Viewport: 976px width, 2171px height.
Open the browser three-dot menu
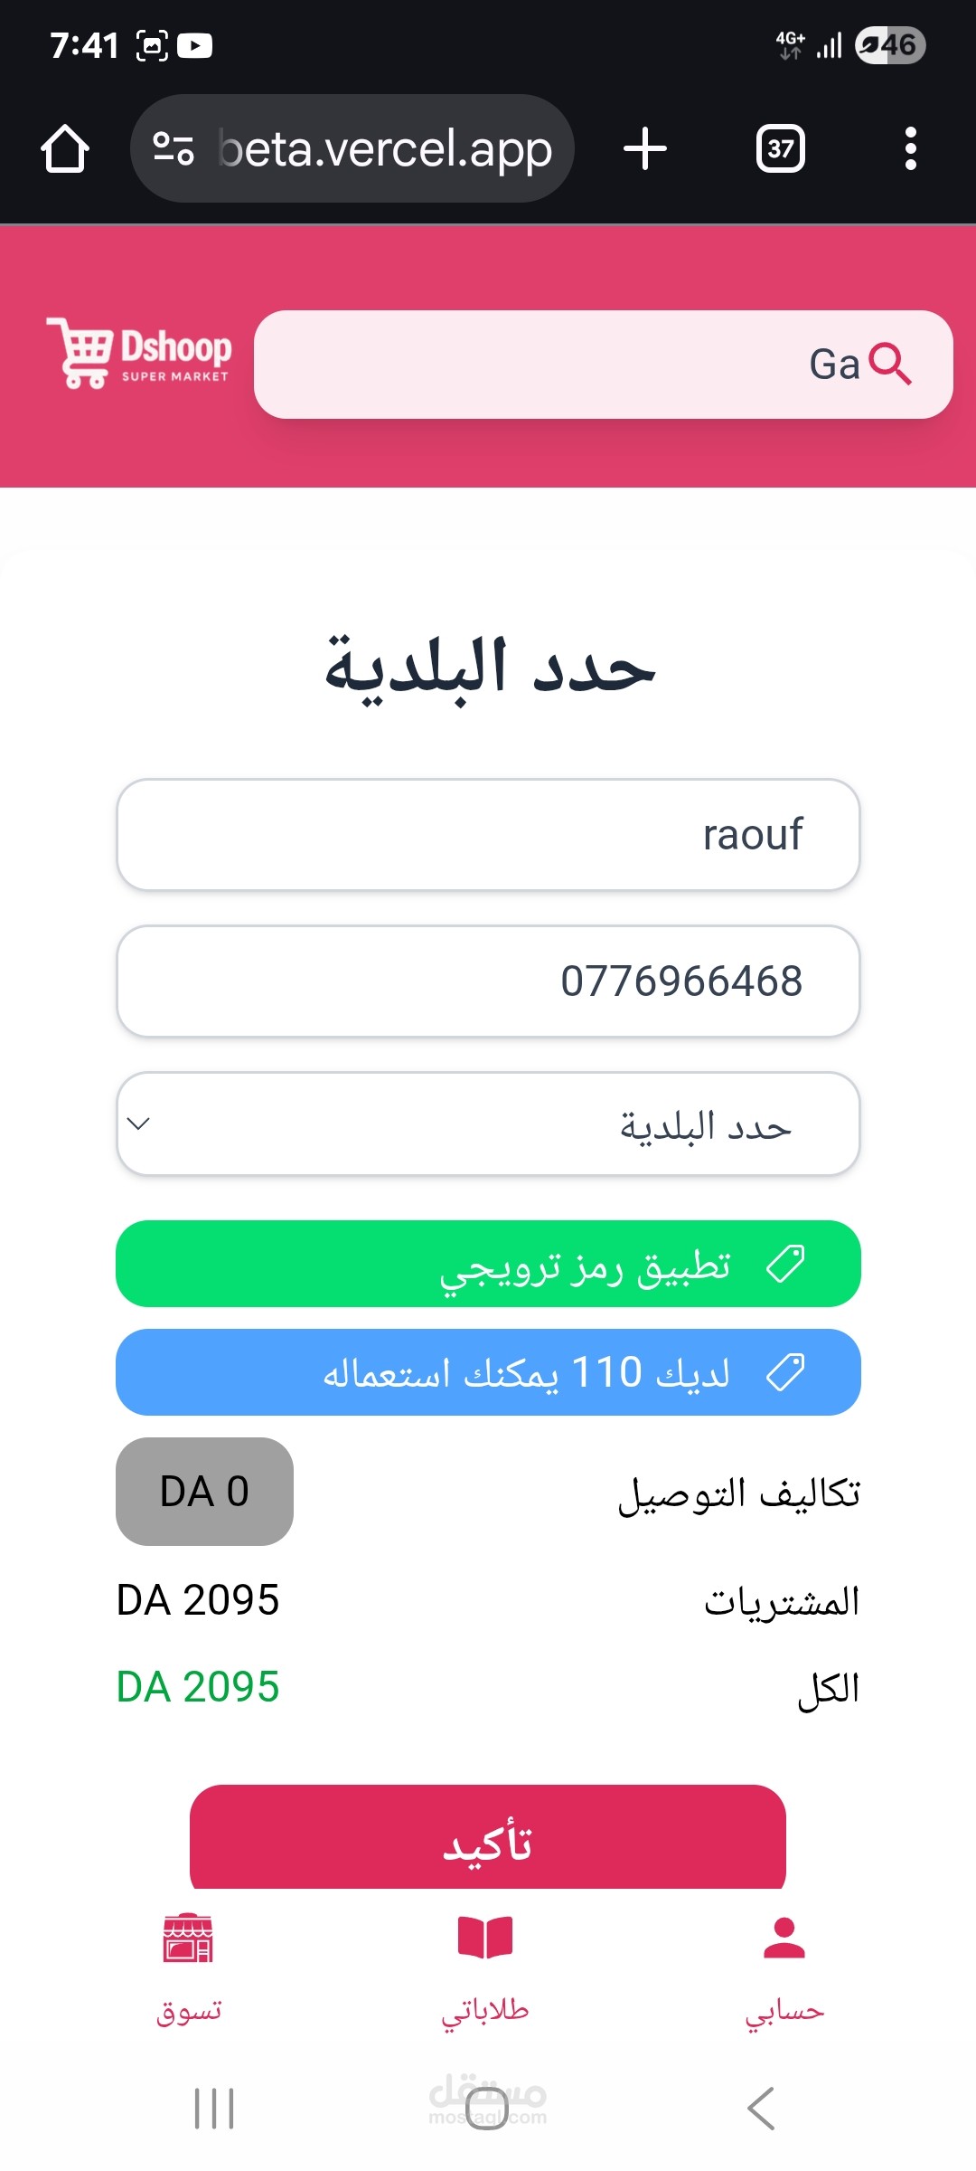point(911,148)
